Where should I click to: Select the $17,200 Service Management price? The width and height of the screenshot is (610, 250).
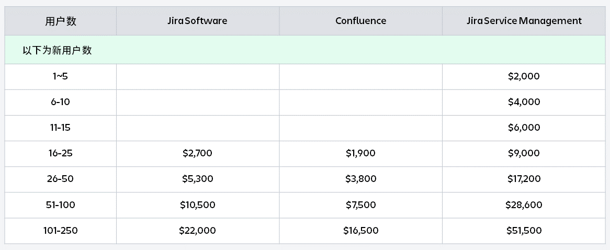click(x=524, y=179)
